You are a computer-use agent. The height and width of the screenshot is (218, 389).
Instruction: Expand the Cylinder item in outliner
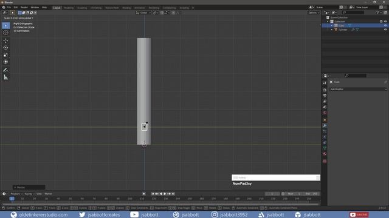click(332, 30)
